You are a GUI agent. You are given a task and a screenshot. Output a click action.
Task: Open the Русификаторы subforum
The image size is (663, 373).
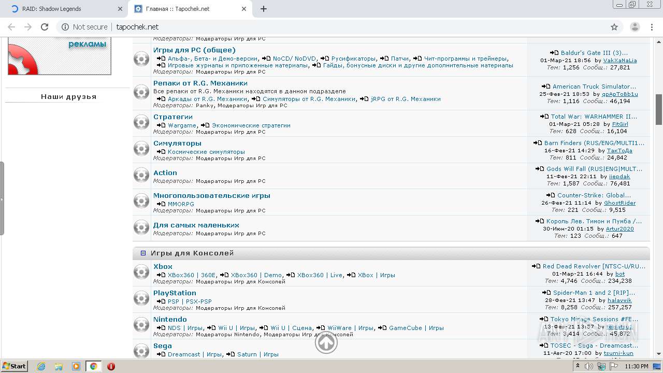tap(354, 59)
